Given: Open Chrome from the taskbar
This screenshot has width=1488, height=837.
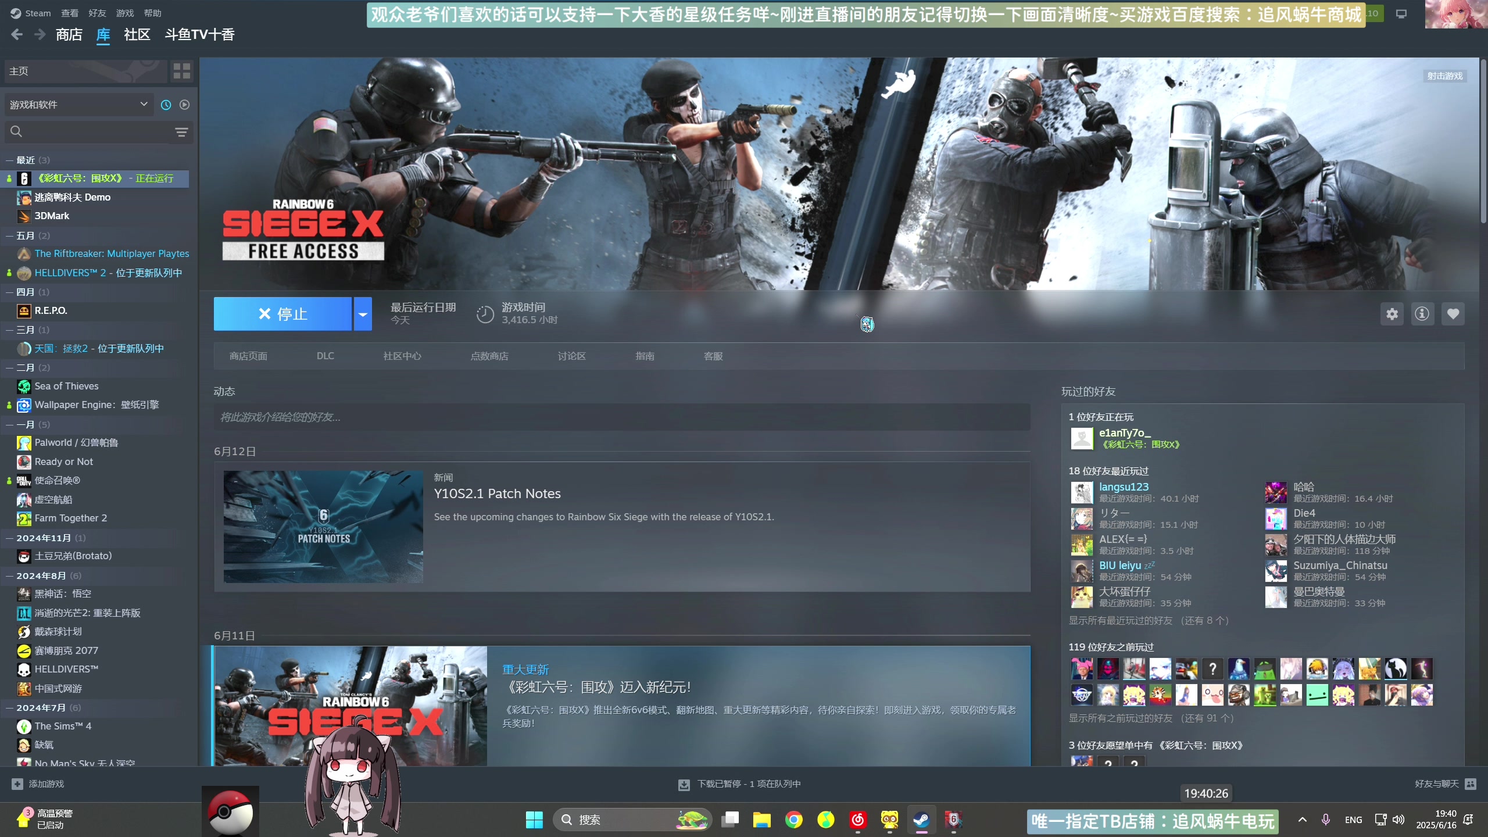Looking at the screenshot, I should click(x=793, y=820).
